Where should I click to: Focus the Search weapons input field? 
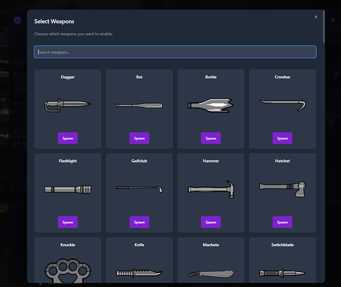(x=175, y=52)
